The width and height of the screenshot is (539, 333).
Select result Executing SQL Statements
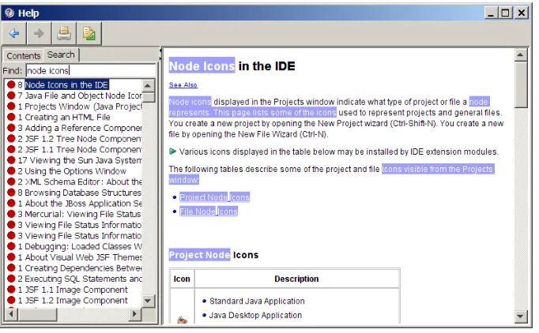(x=83, y=279)
